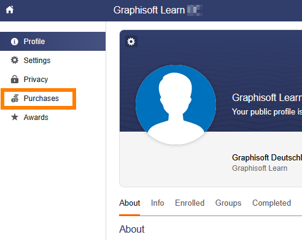Viewport: 302px width, 240px height.
Task: Click the Graphisoft Learn header title
Action: coord(149,10)
